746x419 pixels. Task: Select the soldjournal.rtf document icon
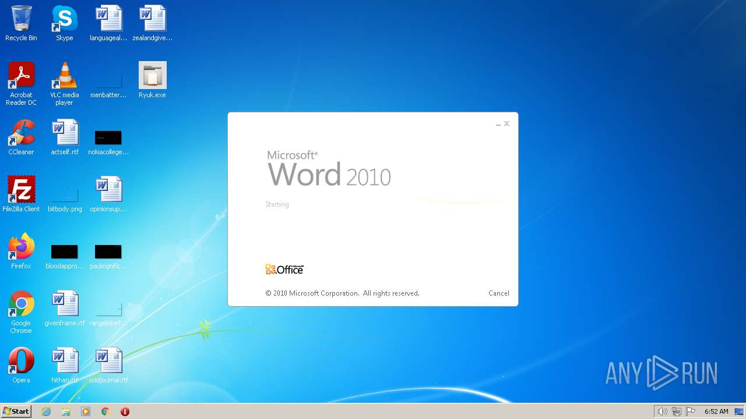click(x=108, y=365)
